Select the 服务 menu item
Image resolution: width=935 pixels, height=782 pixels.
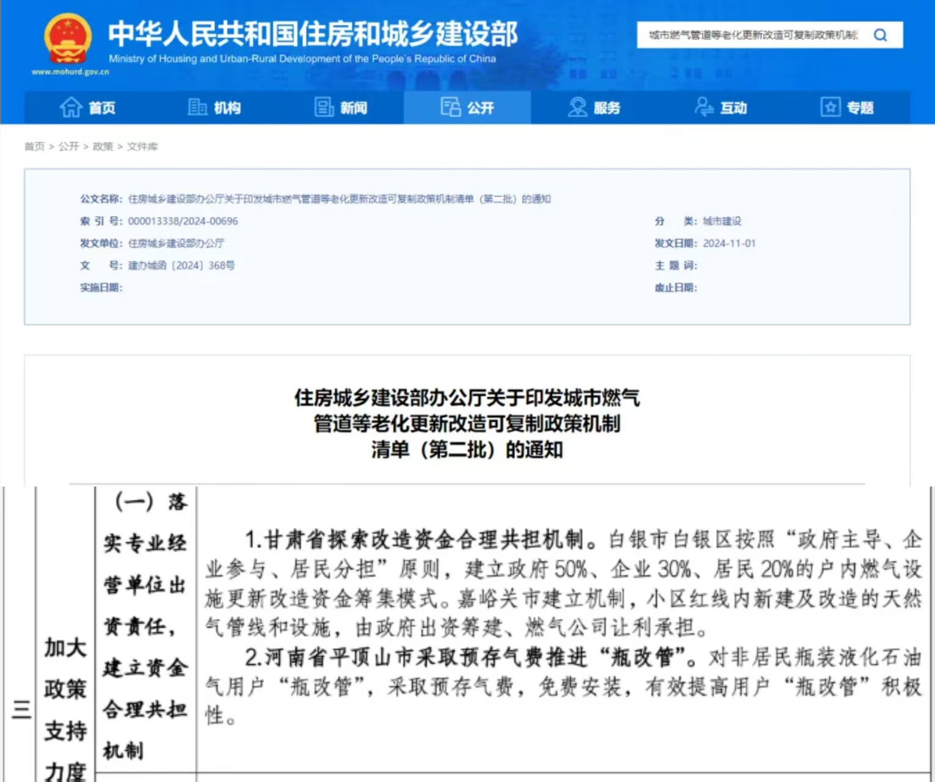tap(607, 108)
